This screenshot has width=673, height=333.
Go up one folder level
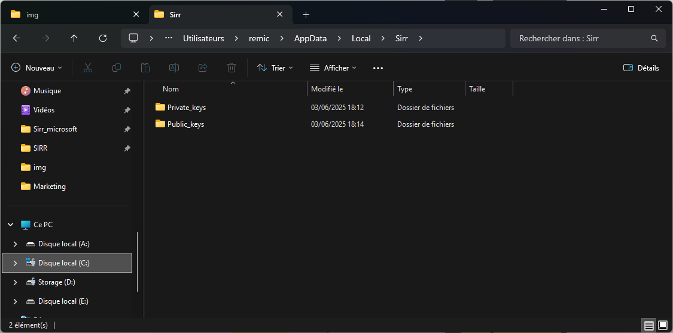coord(74,38)
